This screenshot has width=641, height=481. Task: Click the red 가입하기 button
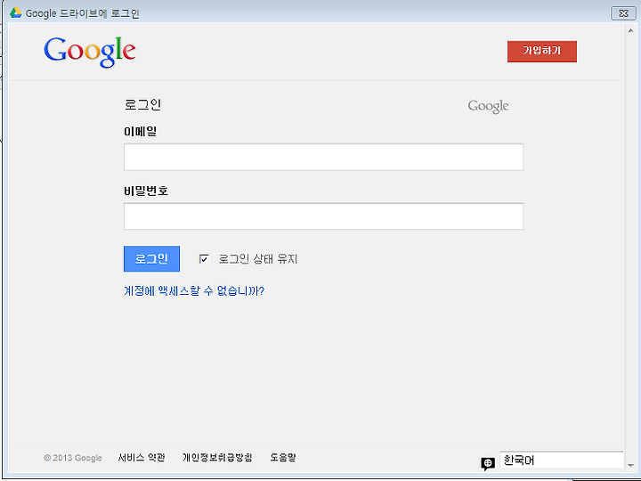[541, 51]
